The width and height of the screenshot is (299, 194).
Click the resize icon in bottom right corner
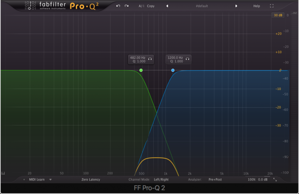275,180
